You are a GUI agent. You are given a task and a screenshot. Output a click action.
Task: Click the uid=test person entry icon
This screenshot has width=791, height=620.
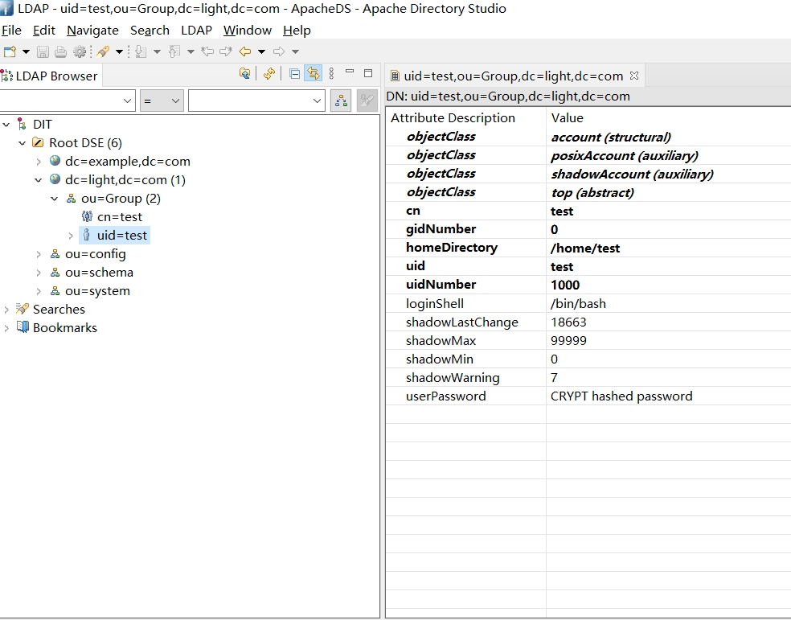[87, 235]
